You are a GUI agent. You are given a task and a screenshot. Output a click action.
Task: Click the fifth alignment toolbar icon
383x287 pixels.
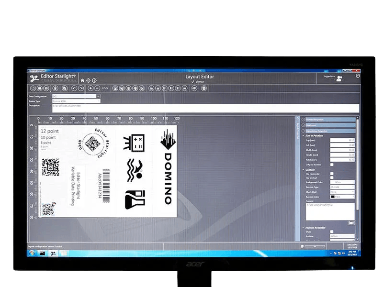(x=178, y=88)
